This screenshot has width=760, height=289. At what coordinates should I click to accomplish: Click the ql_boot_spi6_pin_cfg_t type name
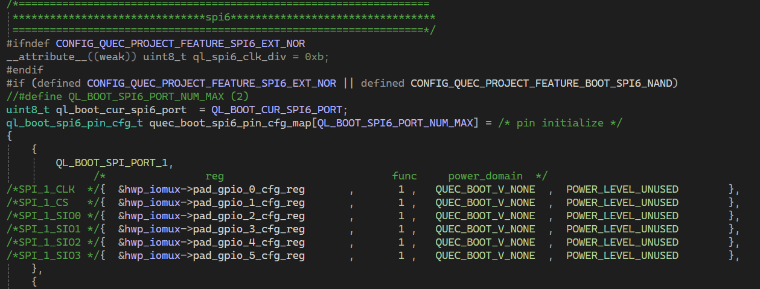coord(74,123)
